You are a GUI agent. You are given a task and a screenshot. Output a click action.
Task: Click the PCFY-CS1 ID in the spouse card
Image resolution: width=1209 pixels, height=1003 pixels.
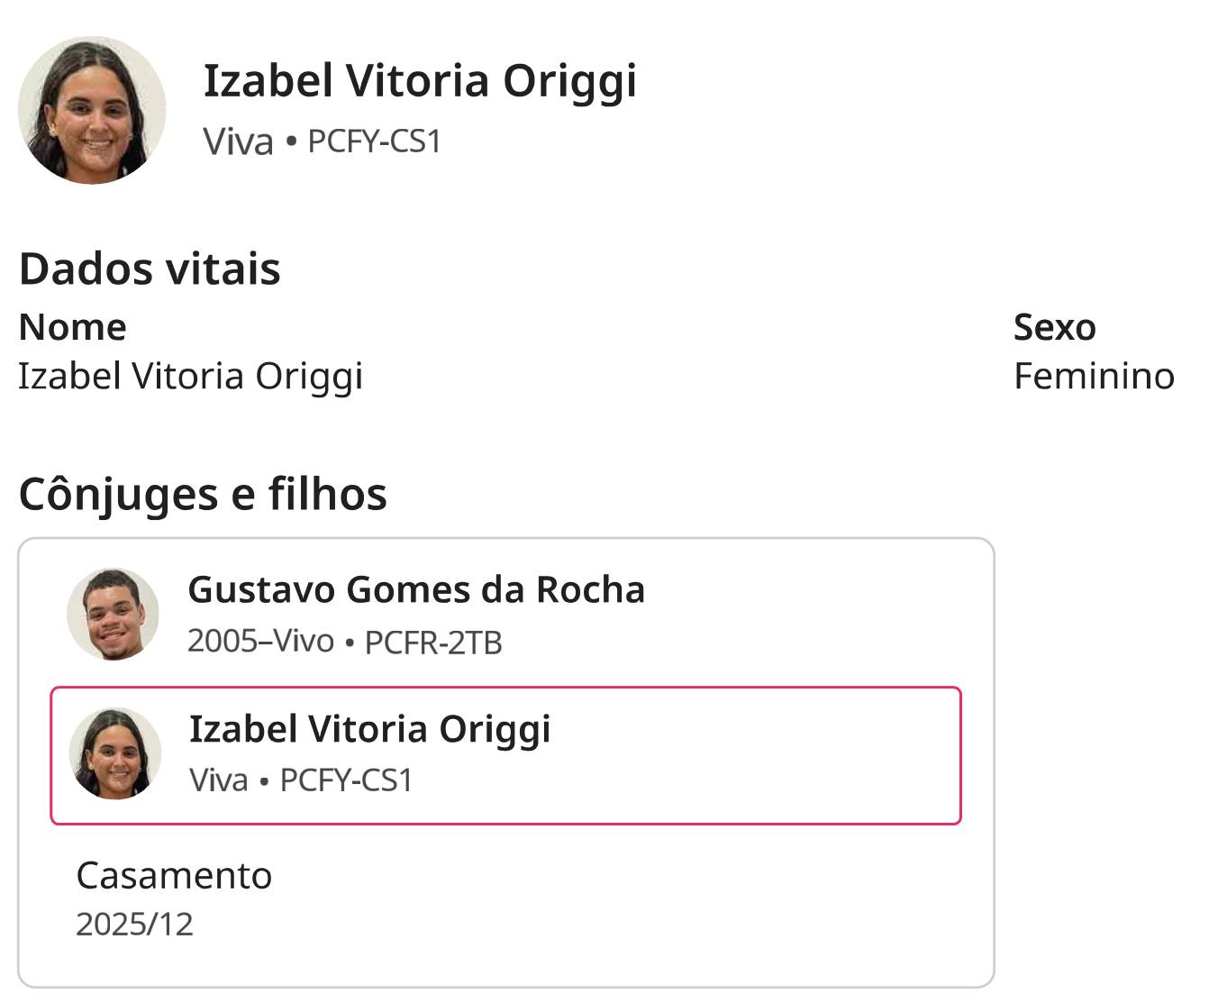click(346, 780)
